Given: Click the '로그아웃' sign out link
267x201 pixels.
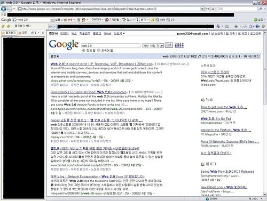Looking at the screenshot, I should point(255,34).
